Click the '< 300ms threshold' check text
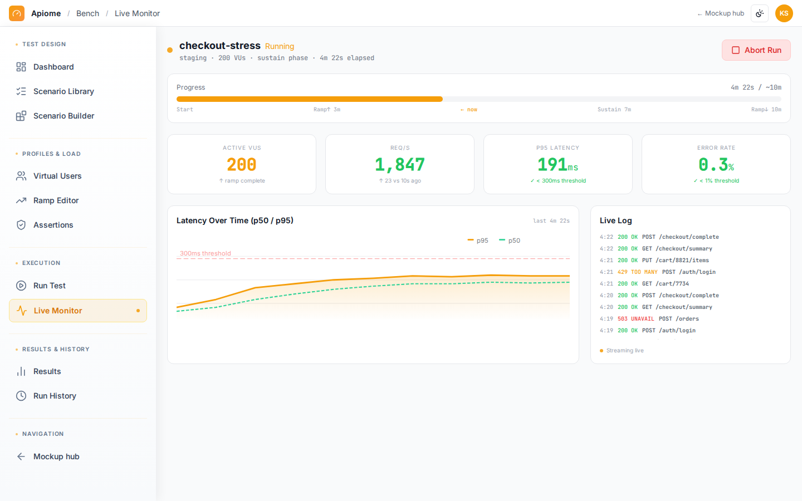This screenshot has height=501, width=802. 558,181
